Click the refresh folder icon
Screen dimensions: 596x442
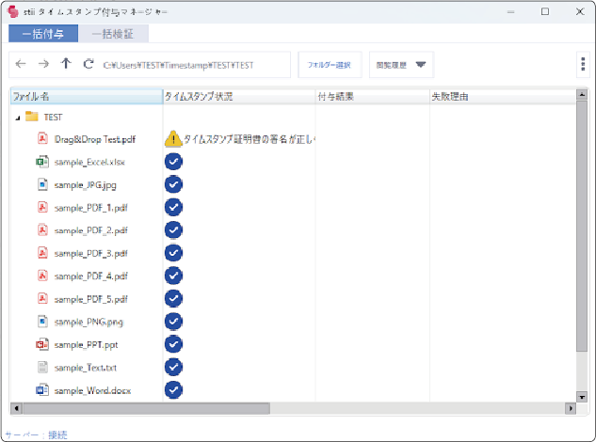pos(89,64)
